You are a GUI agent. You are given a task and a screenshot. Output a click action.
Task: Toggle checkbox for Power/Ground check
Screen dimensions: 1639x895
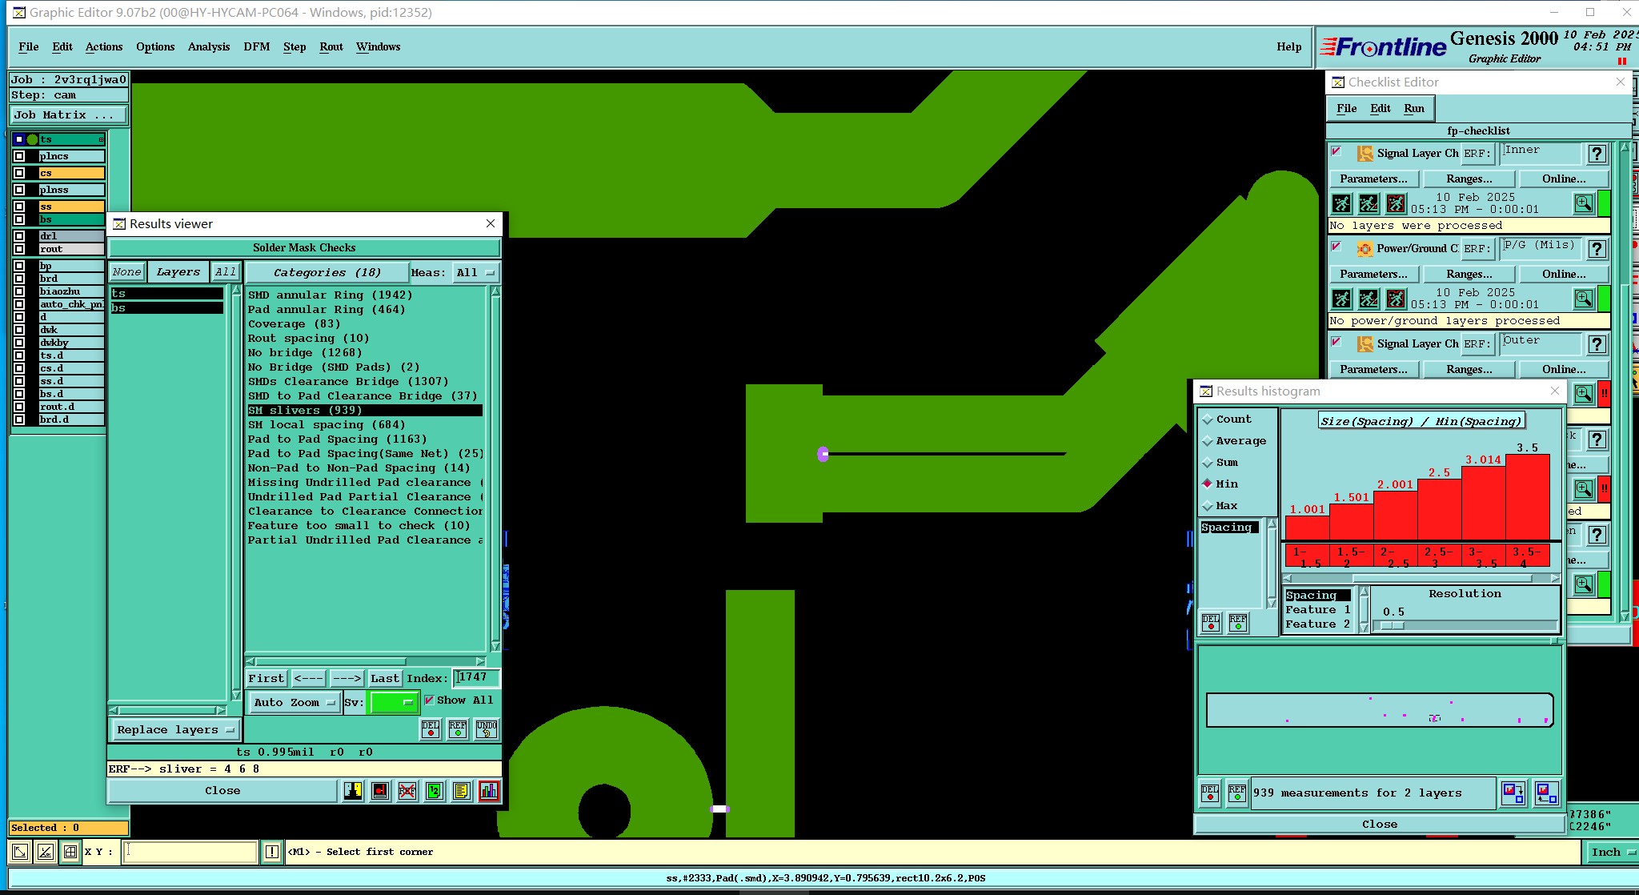1336,247
